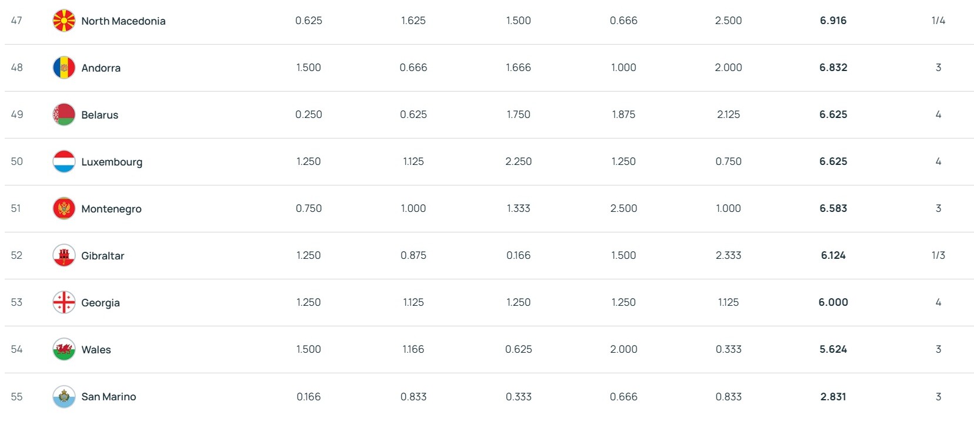
Task: Select the San Marino country name
Action: click(108, 397)
